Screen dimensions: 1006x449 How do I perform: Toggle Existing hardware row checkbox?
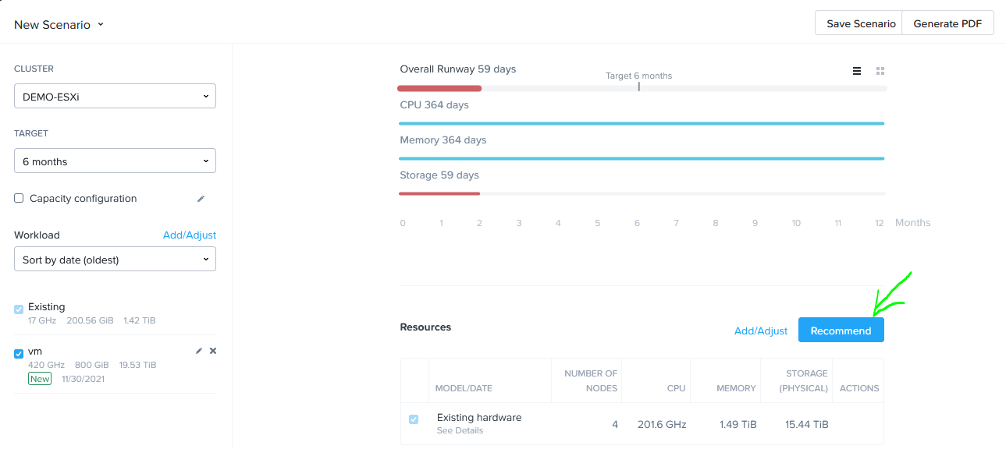(414, 419)
